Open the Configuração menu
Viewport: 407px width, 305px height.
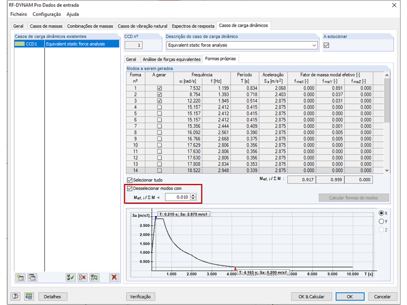coord(47,14)
